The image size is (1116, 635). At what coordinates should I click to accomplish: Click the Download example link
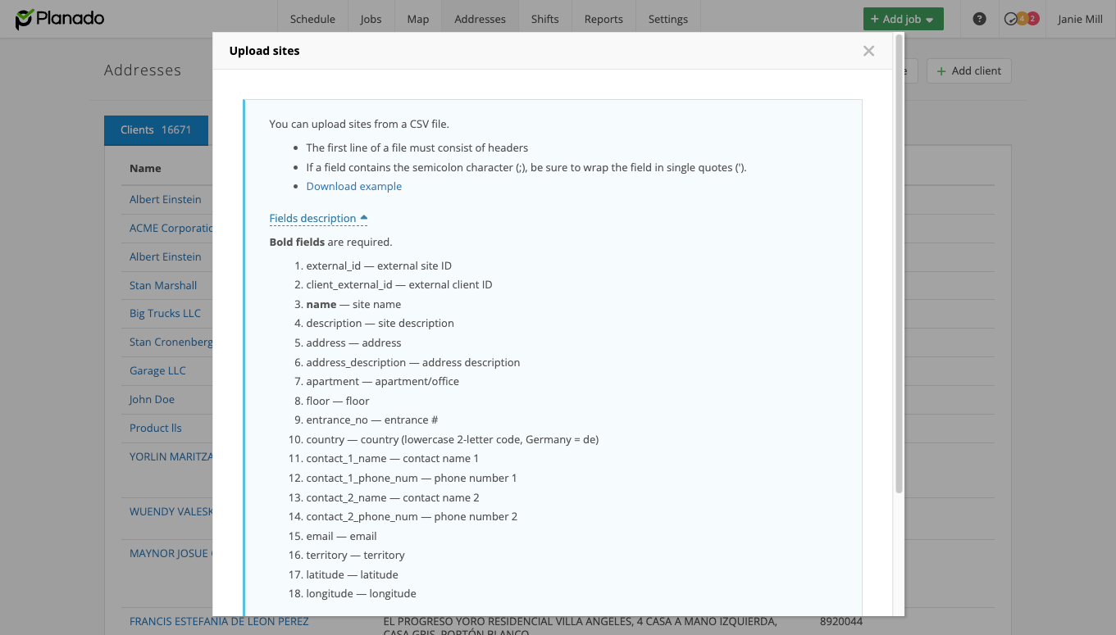click(354, 186)
